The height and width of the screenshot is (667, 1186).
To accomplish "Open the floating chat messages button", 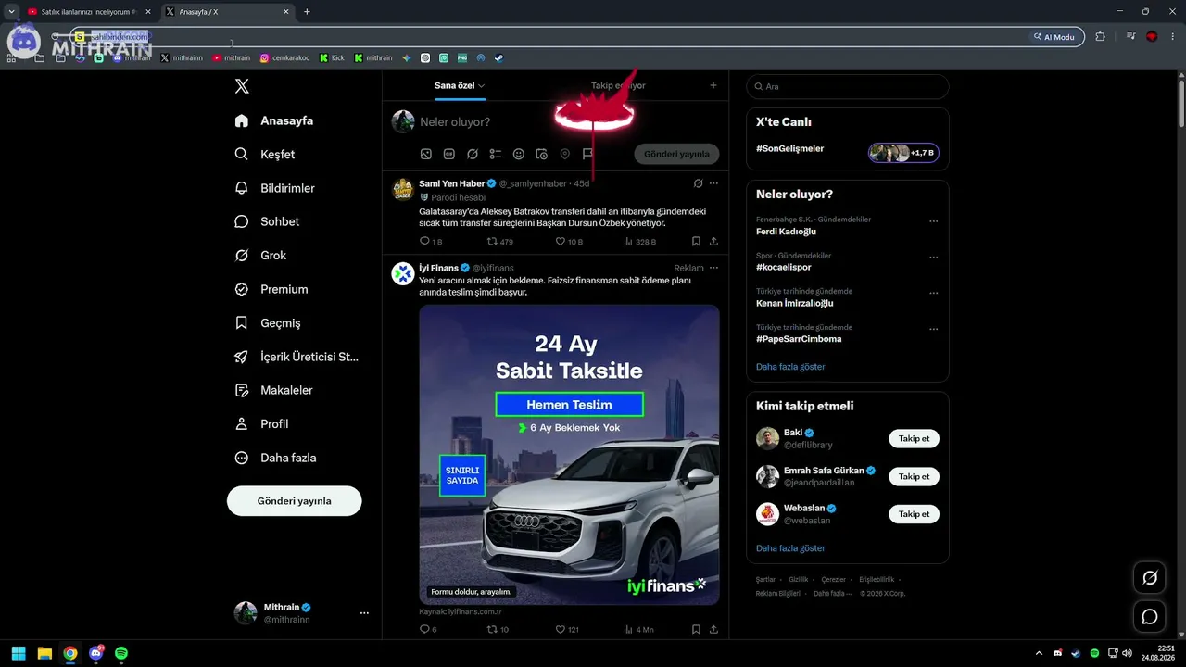I will point(1150,616).
